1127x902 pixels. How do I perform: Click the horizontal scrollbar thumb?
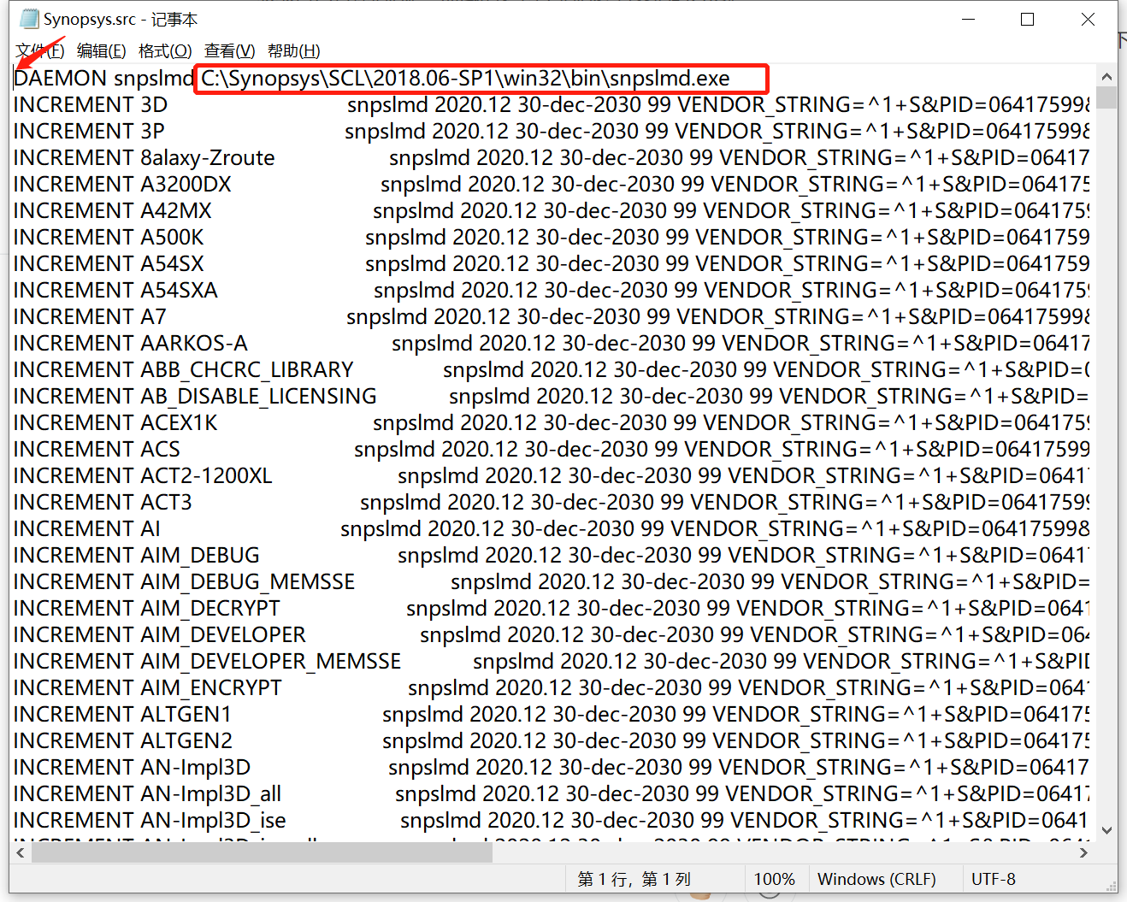tap(262, 852)
